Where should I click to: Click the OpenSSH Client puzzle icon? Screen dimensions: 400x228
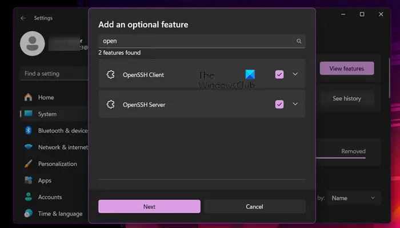[x=111, y=74]
